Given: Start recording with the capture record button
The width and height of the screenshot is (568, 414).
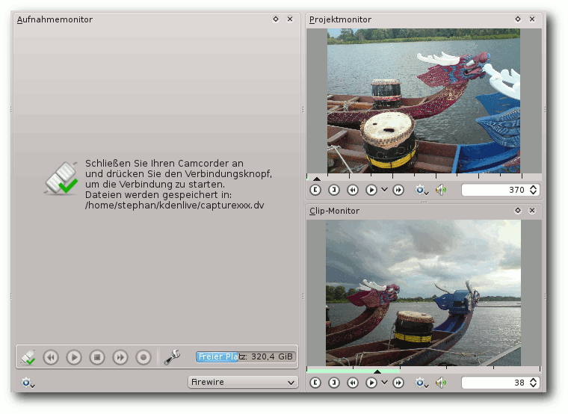Looking at the screenshot, I should 143,357.
